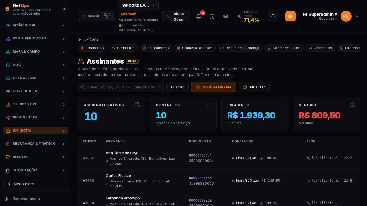
Task: Click the Core de Rede link icon
Action: pos(8,91)
